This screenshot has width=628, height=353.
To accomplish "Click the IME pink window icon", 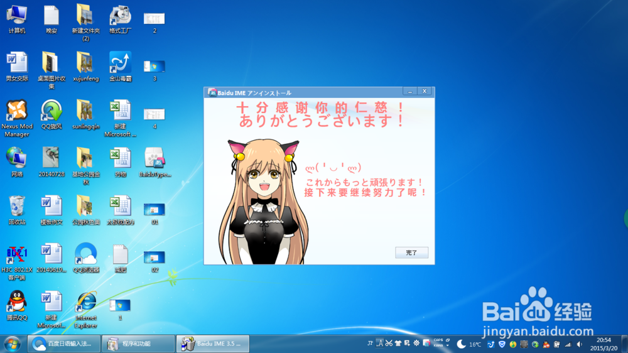I will coord(426,343).
